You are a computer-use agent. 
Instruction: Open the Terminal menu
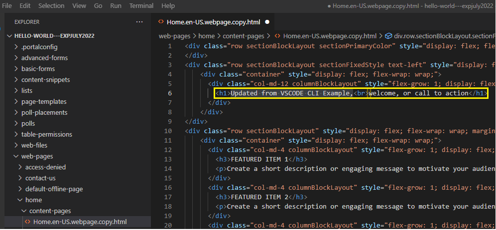[141, 6]
